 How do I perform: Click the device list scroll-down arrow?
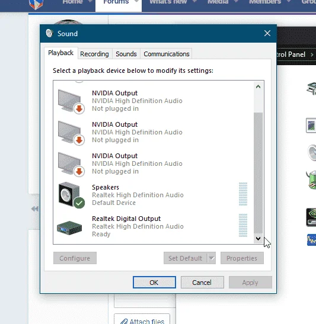[258, 239]
